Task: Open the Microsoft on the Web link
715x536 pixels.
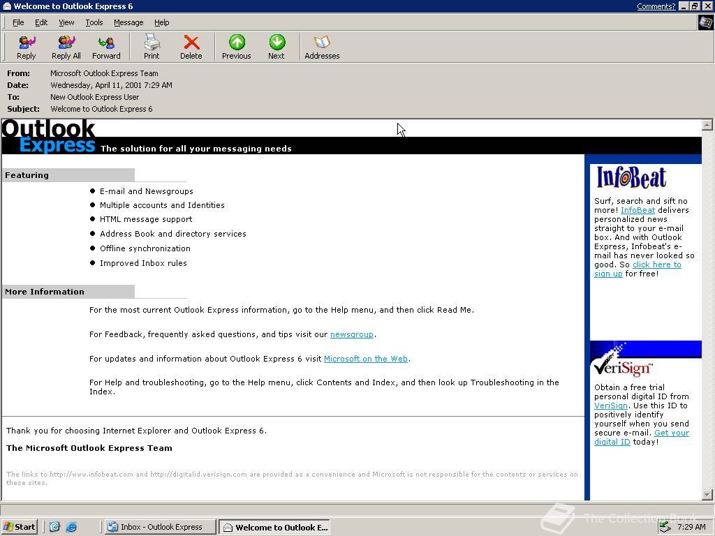Action: pos(366,359)
